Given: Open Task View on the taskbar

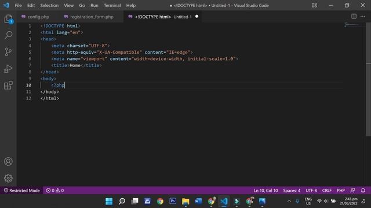Looking at the screenshot, I should tap(134, 201).
